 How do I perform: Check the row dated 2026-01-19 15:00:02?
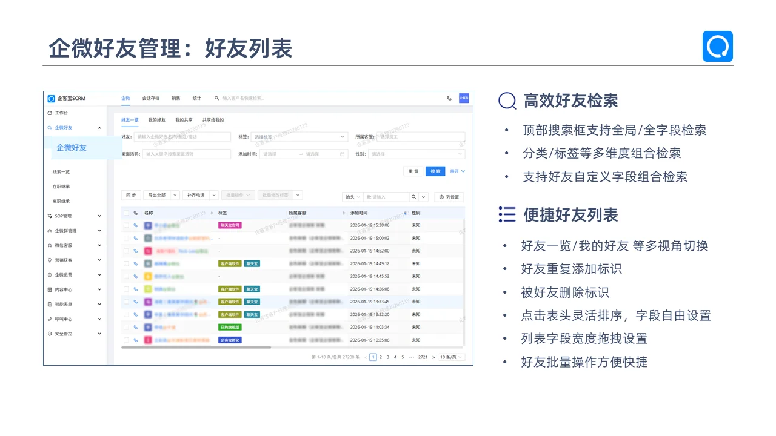[126, 238]
